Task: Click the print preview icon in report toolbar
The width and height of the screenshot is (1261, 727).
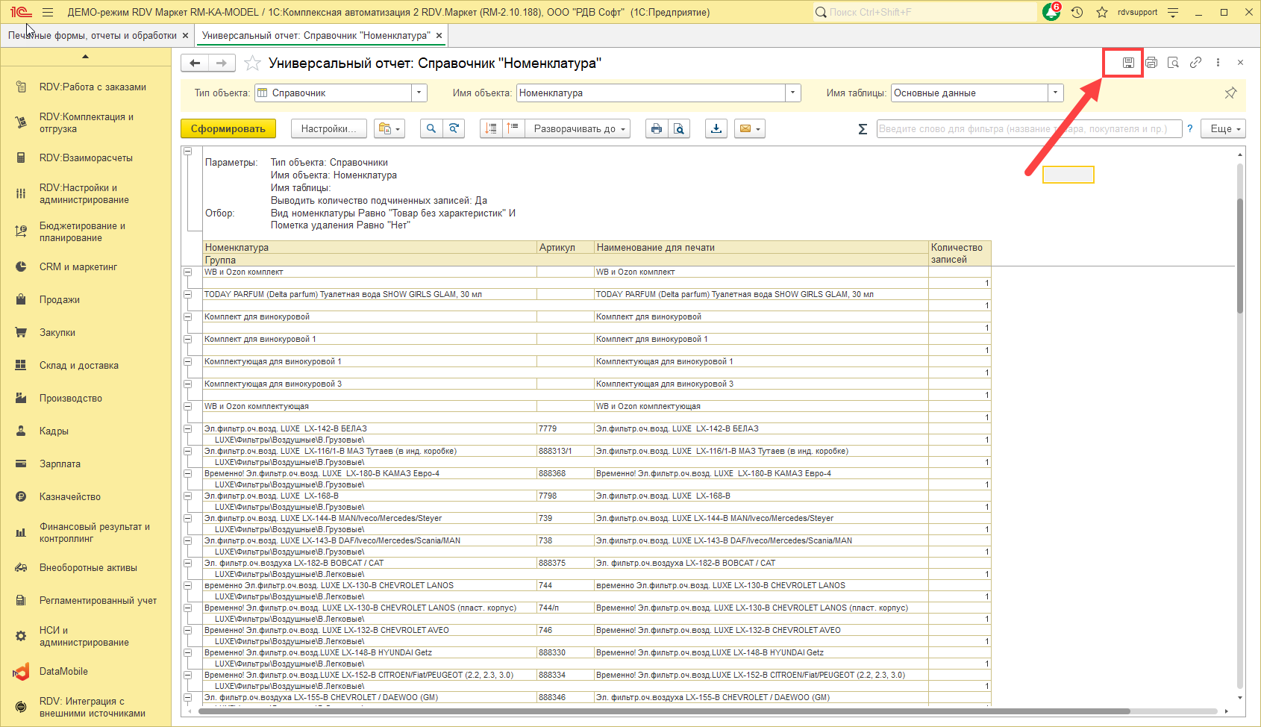Action: [x=679, y=128]
